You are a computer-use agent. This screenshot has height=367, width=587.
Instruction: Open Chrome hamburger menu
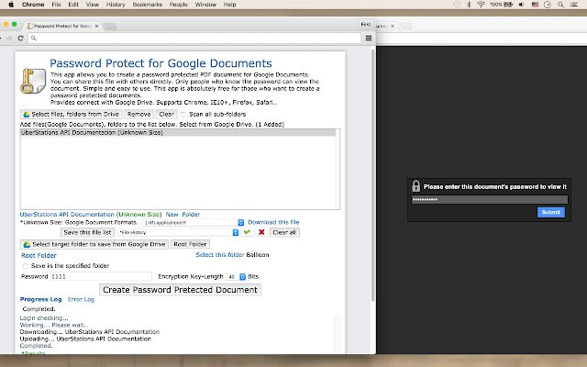[369, 38]
